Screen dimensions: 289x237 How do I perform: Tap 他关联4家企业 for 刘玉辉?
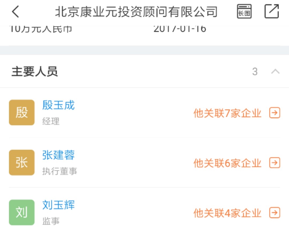click(227, 213)
